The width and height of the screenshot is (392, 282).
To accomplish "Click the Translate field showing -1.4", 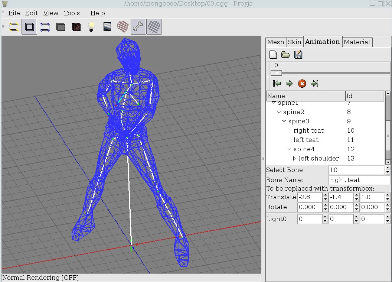I will pos(341,197).
